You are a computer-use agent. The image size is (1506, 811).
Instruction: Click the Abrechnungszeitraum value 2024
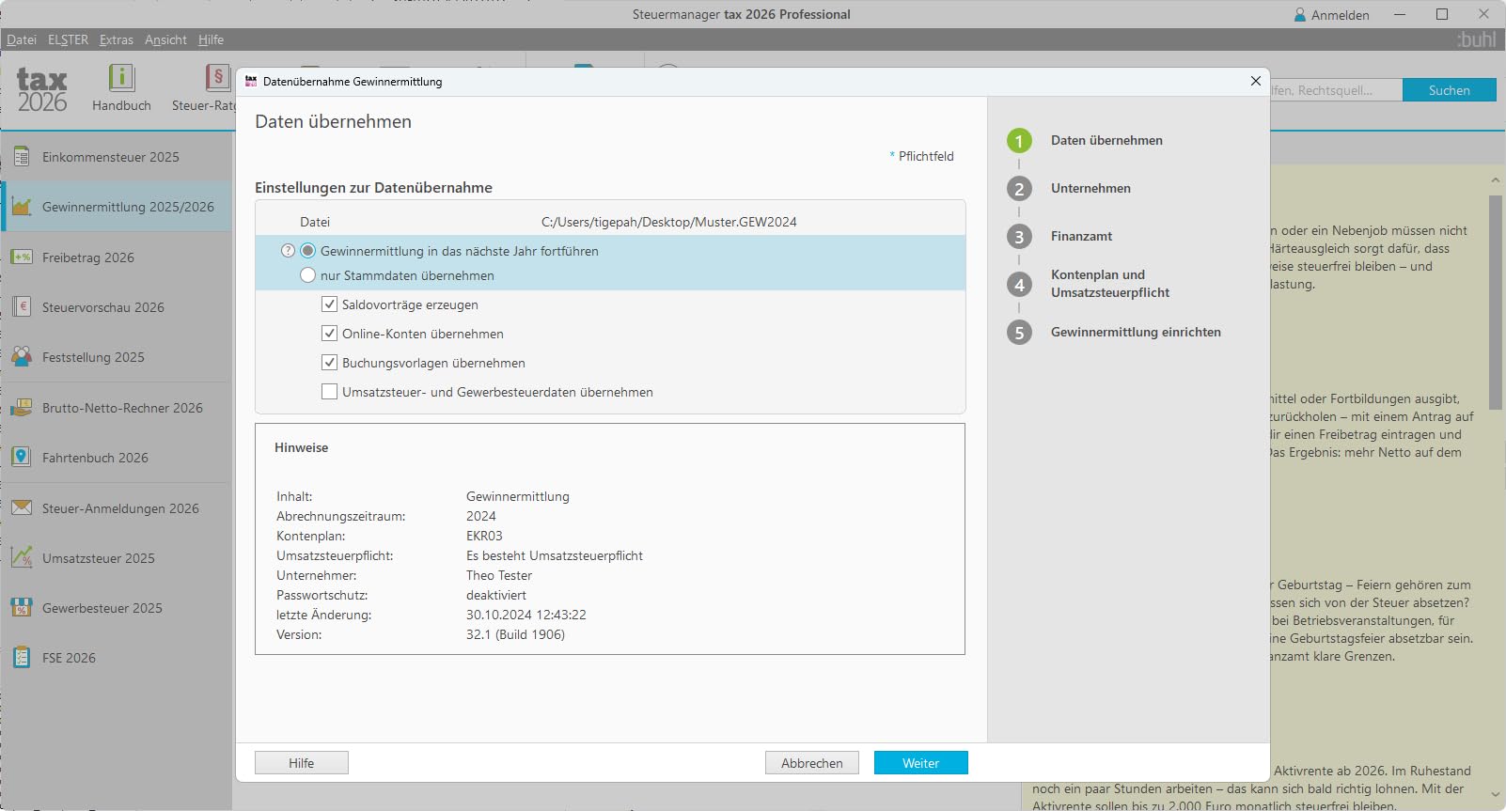click(481, 516)
